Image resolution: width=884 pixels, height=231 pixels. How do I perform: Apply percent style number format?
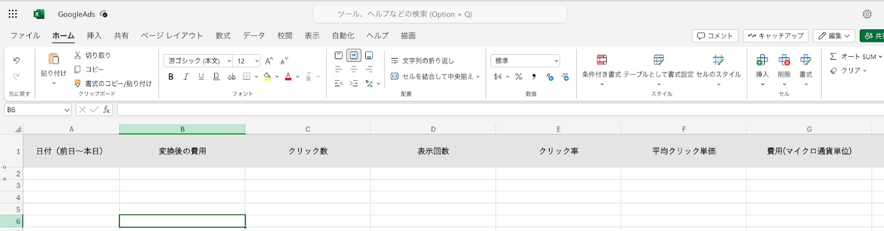pos(519,77)
